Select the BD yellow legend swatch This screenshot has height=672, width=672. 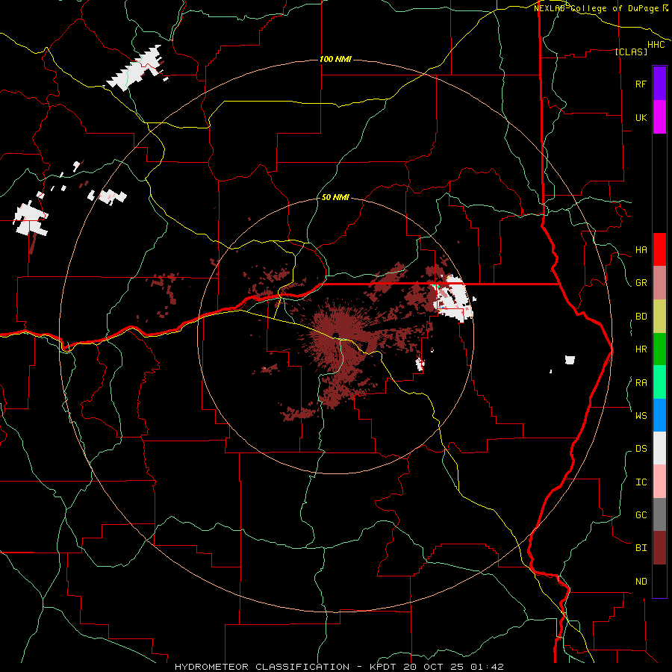tap(659, 316)
